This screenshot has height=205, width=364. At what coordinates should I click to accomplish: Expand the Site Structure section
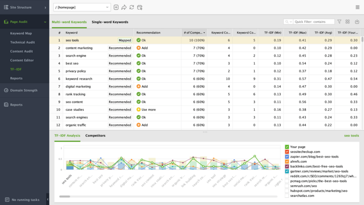tap(24, 7)
